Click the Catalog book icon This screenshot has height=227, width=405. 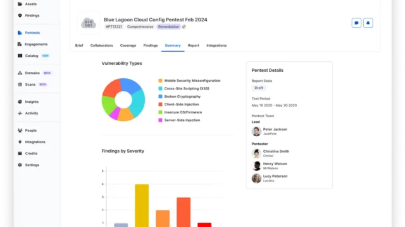(x=20, y=55)
